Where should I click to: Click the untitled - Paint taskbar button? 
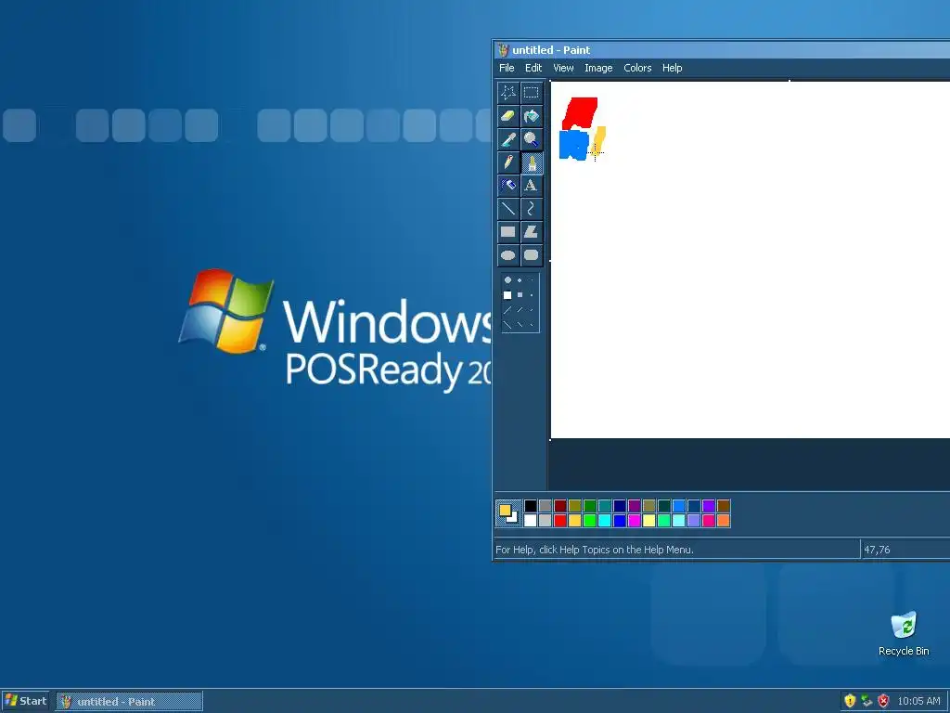[x=129, y=702]
